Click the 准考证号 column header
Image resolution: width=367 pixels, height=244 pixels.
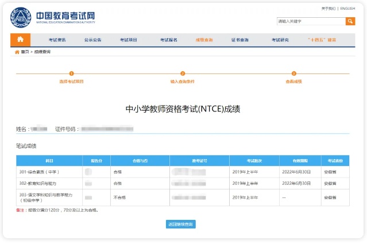point(199,161)
